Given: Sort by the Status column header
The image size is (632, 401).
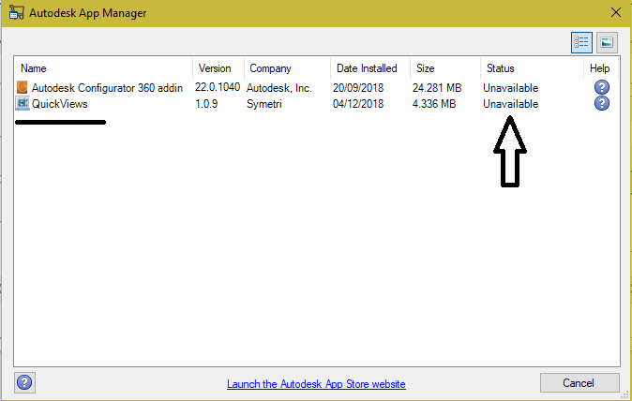Looking at the screenshot, I should pyautogui.click(x=500, y=68).
